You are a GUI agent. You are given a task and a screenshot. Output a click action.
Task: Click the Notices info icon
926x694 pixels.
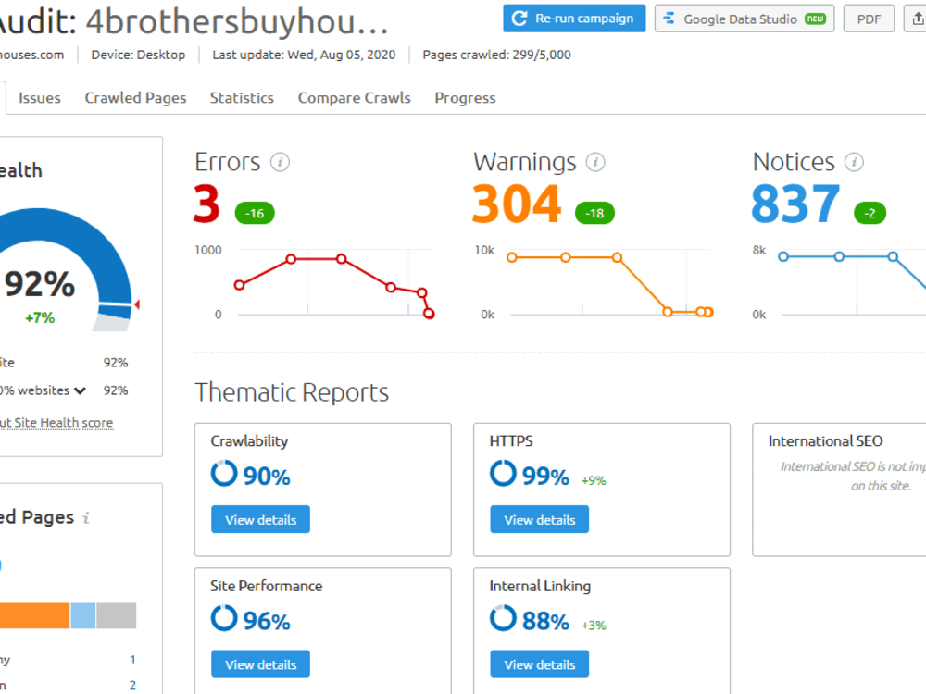click(x=854, y=162)
